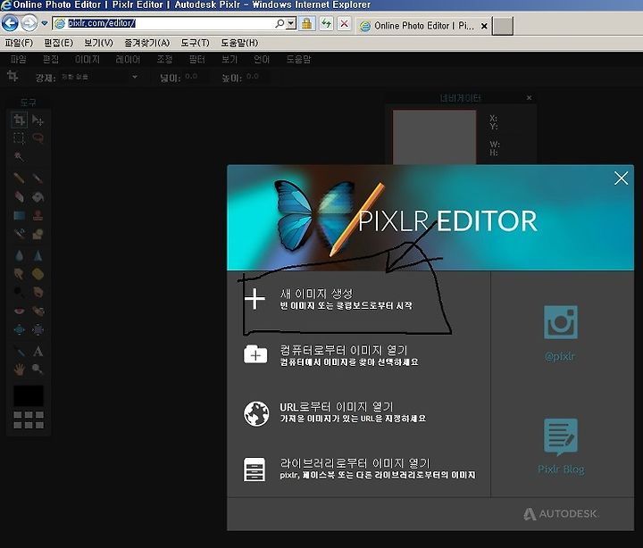This screenshot has height=548, width=643.
Task: Select the Crop tool
Action: (19, 120)
